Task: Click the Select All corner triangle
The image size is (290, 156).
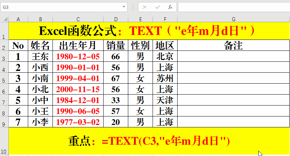Action: (5, 19)
